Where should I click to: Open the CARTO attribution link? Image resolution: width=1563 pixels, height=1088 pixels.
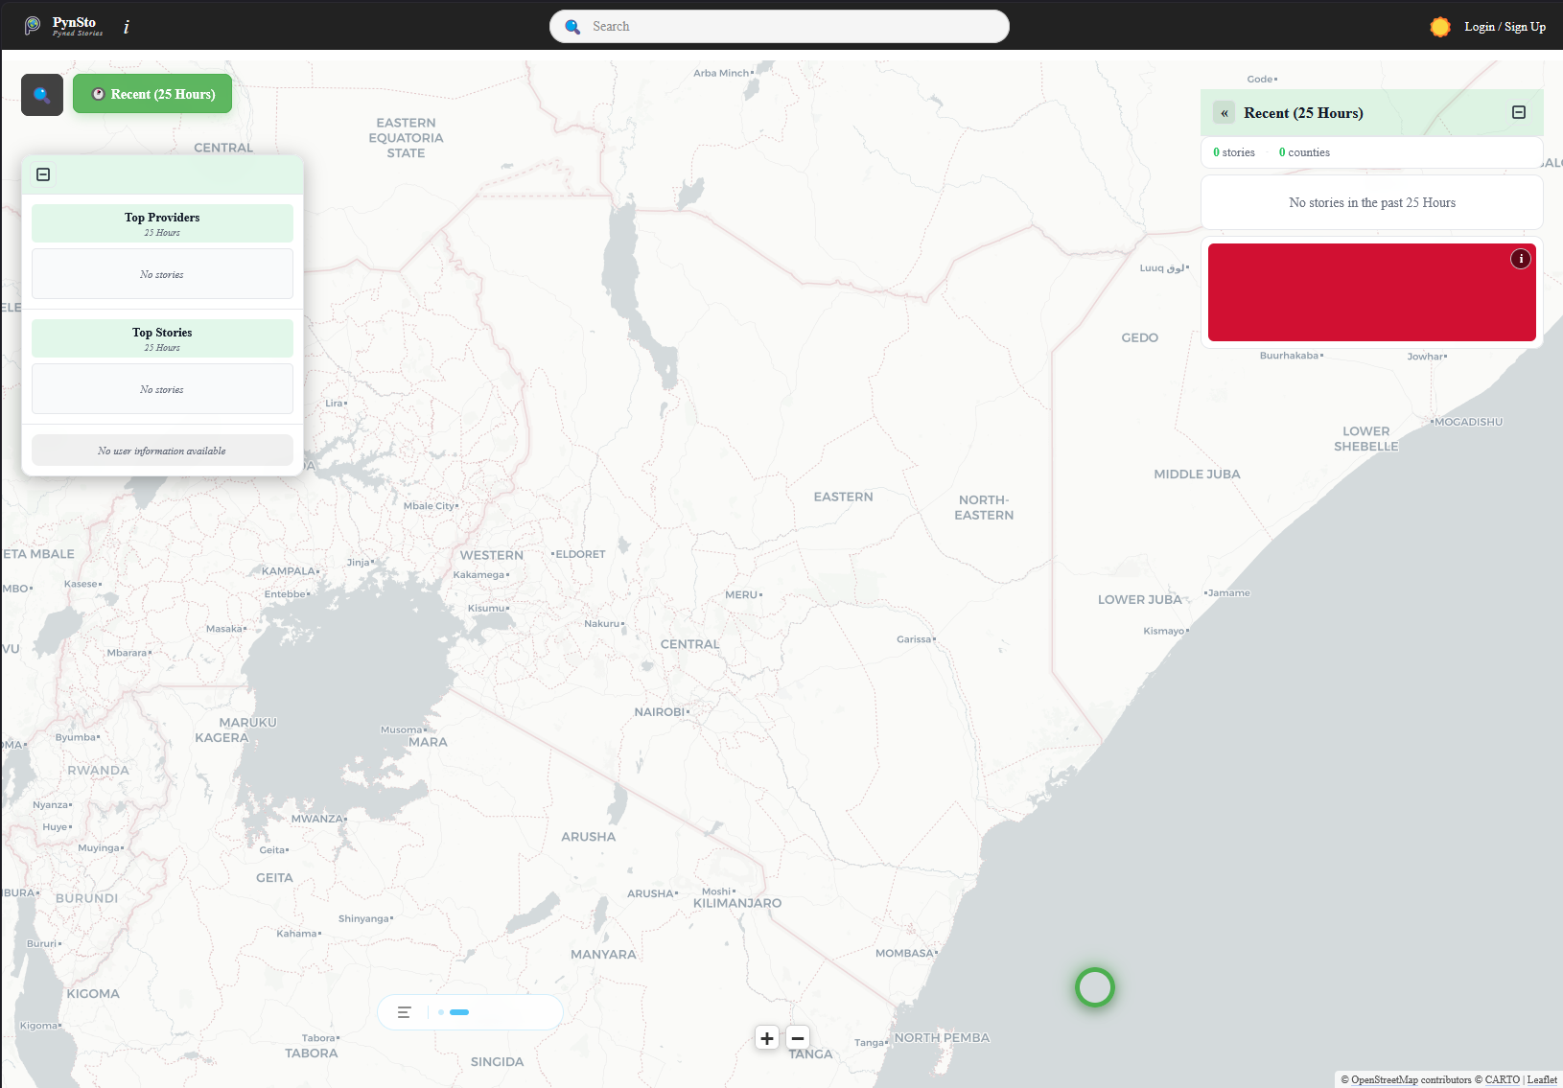(x=1503, y=1079)
